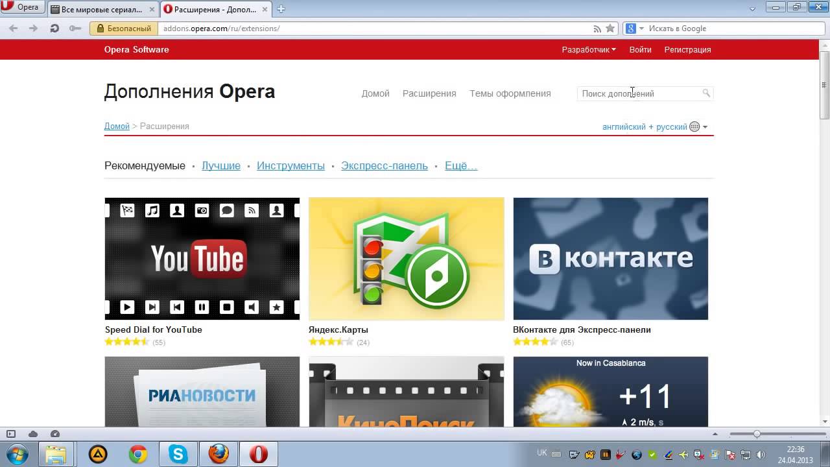This screenshot has width=830, height=467.
Task: Click the Войти link
Action: click(x=640, y=49)
